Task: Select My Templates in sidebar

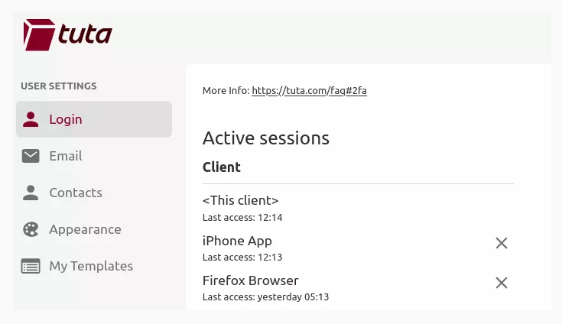Action: coord(91,266)
